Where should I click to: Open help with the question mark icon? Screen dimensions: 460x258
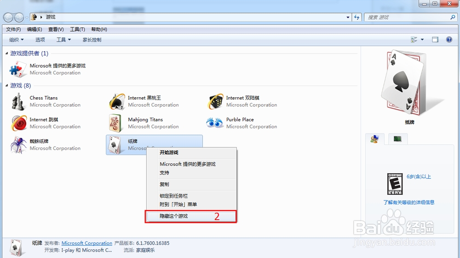click(x=449, y=39)
